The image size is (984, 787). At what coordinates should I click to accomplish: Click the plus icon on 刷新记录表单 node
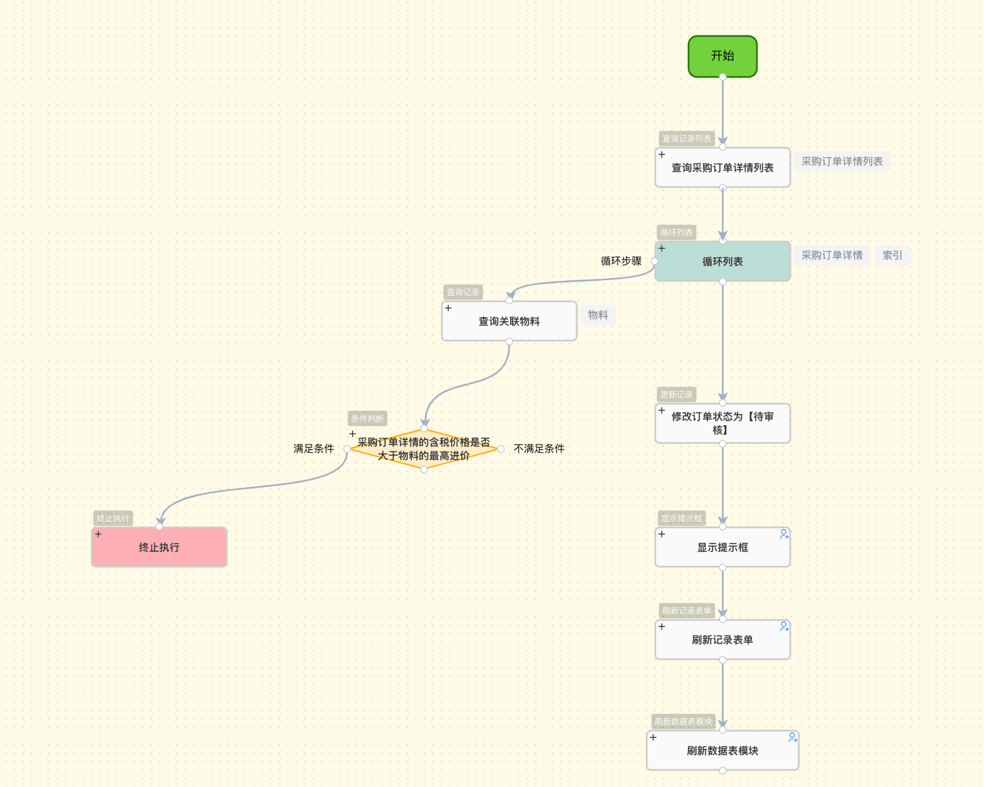point(662,626)
